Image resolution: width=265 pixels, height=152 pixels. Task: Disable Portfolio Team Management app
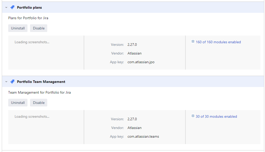(39, 103)
